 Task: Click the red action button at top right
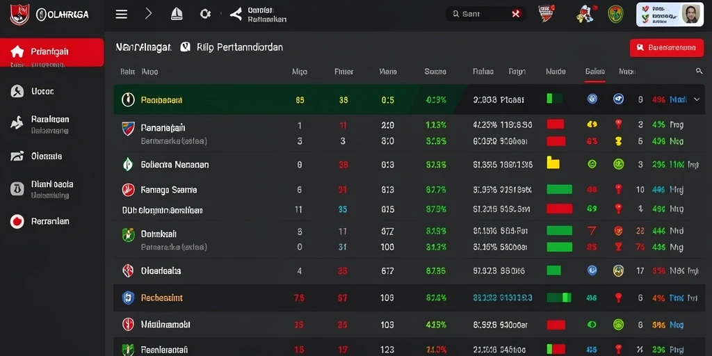pos(667,48)
